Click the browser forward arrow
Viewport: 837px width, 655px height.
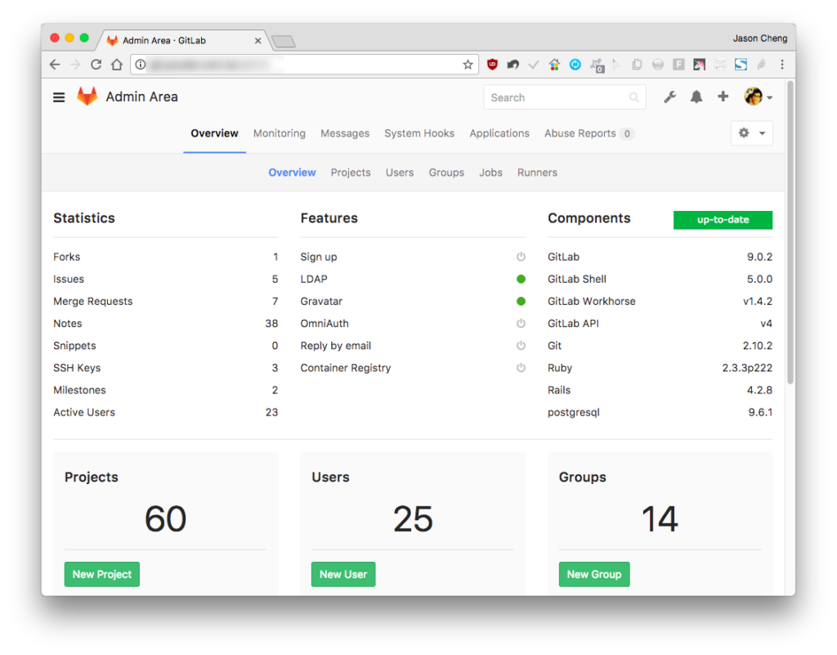pos(75,65)
